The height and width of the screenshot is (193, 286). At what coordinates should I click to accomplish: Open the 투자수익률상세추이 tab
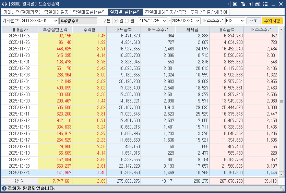point(208,12)
